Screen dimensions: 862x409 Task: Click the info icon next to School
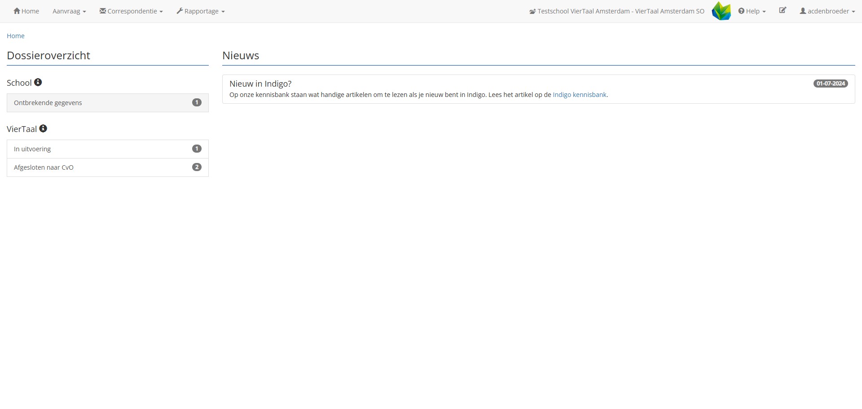click(x=38, y=82)
